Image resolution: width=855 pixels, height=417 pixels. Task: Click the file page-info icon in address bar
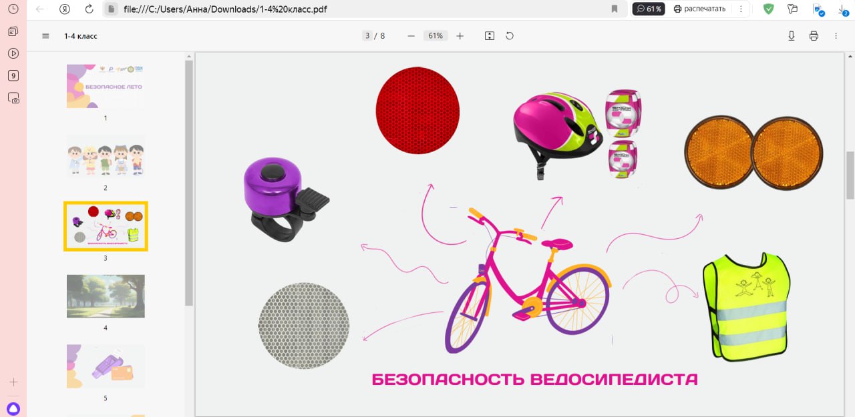(112, 9)
